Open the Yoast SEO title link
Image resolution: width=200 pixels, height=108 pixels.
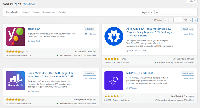34,29
